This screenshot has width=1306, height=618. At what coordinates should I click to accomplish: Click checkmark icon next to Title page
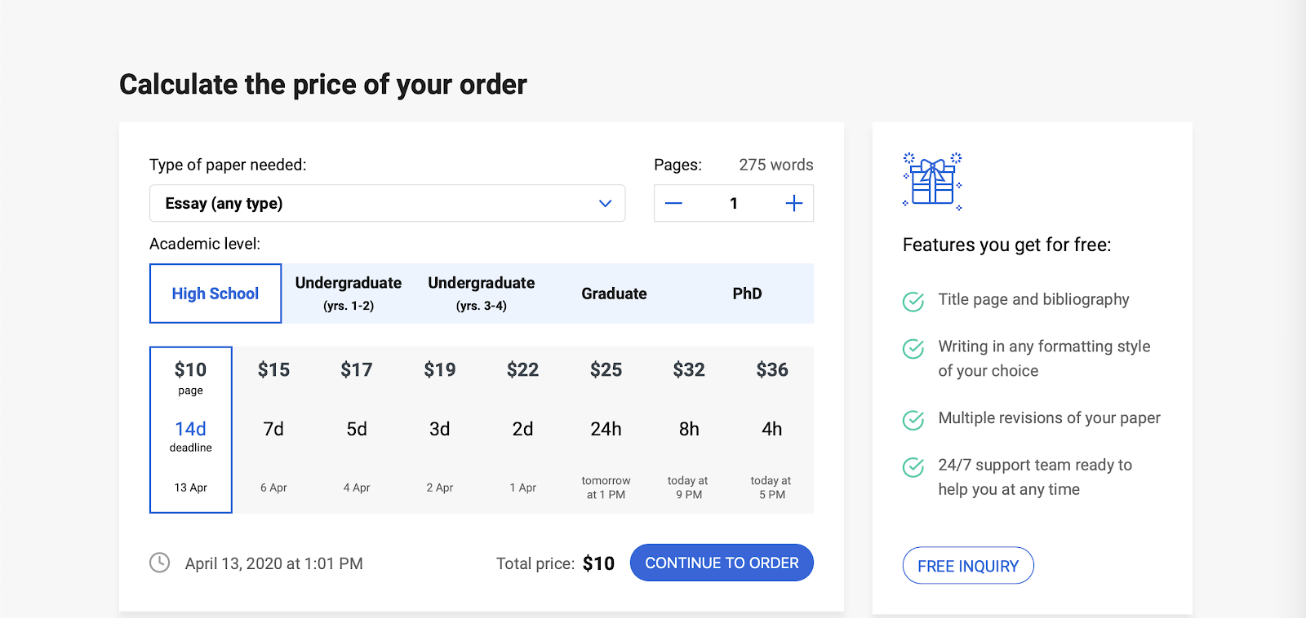click(x=913, y=301)
